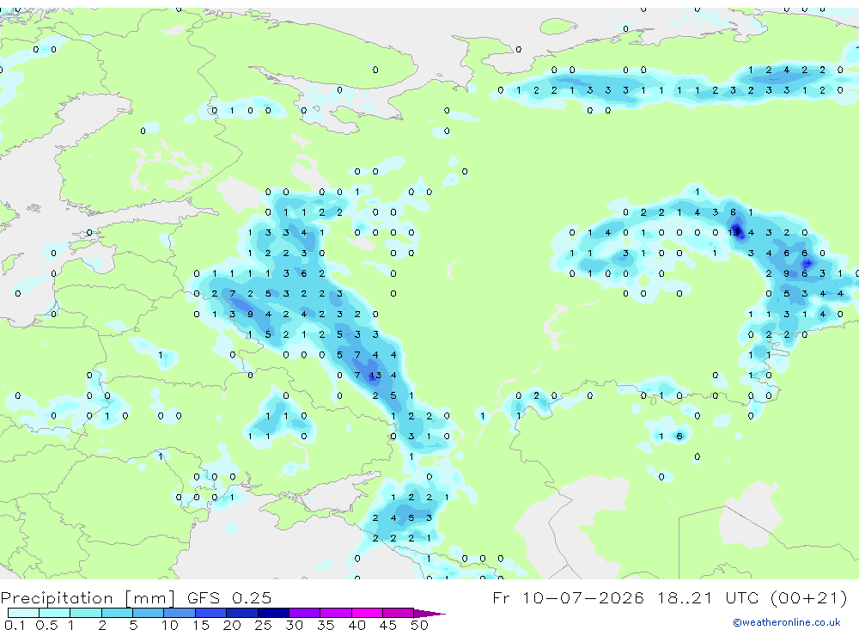
Task: Click the 18..21 time range
Action: tap(685, 597)
